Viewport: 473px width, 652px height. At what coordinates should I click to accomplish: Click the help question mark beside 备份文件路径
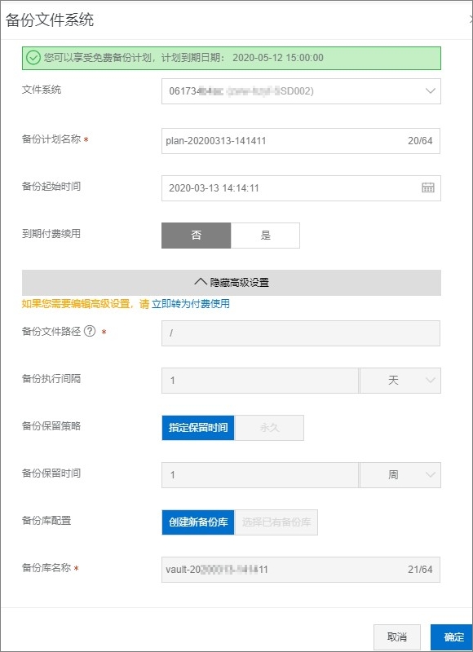(x=90, y=332)
